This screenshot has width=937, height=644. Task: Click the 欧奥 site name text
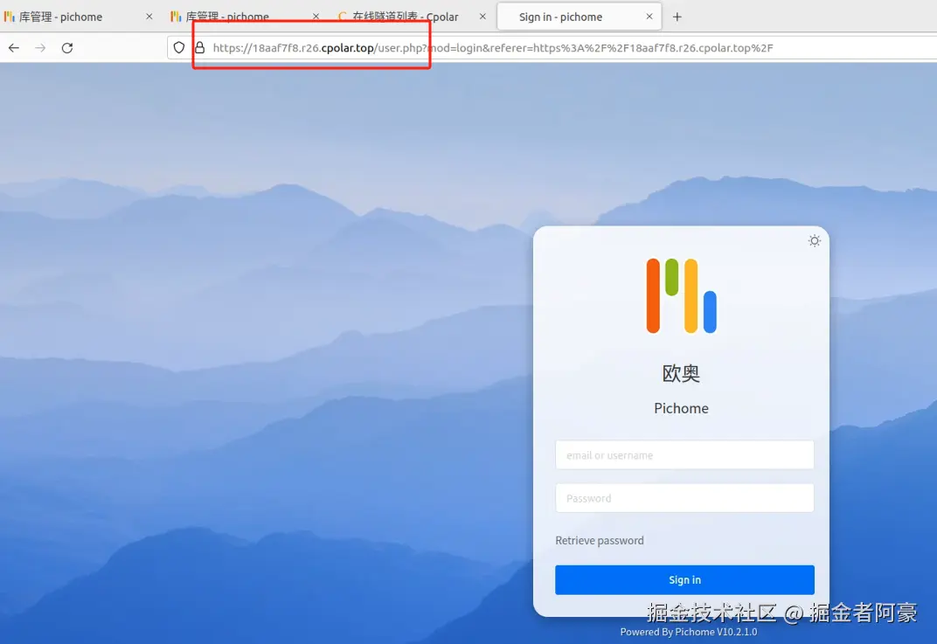tap(681, 373)
